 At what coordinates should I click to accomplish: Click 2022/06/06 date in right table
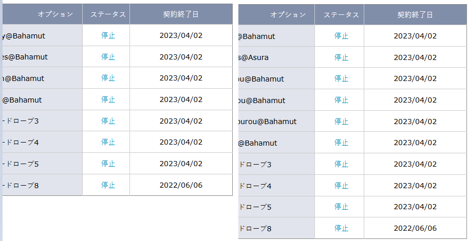(415, 228)
